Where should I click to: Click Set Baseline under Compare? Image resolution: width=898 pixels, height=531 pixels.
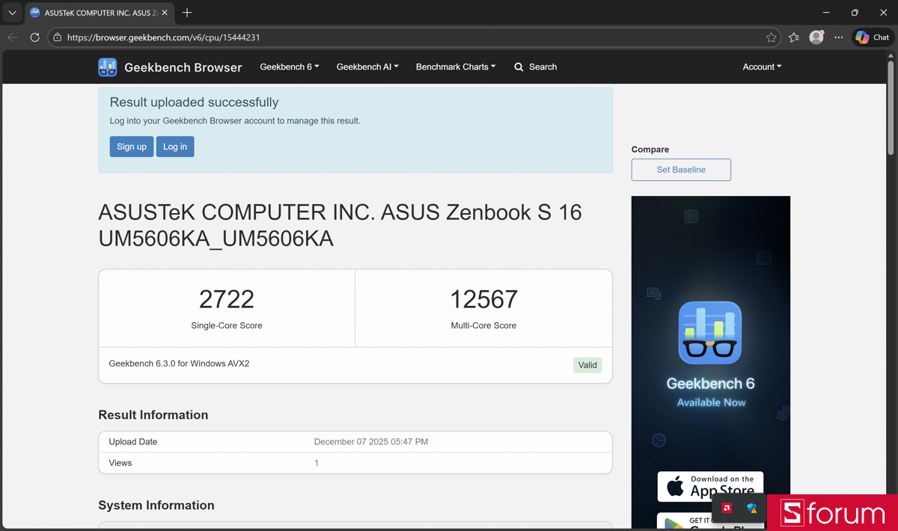tap(680, 170)
